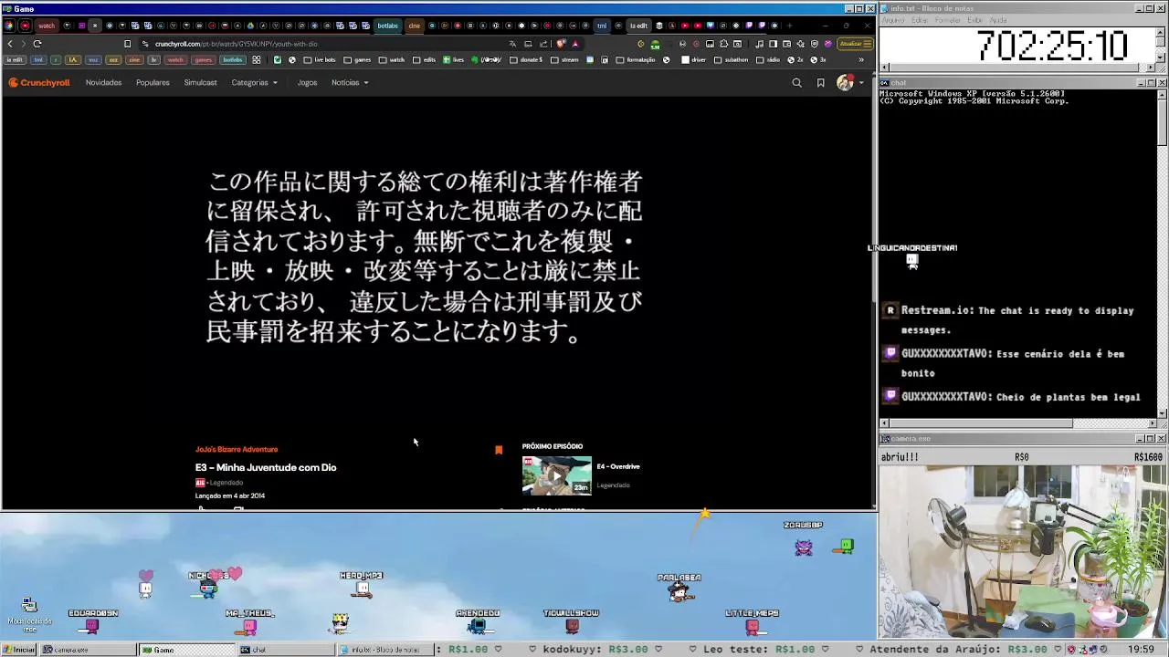Open the Simulcast menu item
Viewport: 1169px width, 657px height.
[200, 82]
